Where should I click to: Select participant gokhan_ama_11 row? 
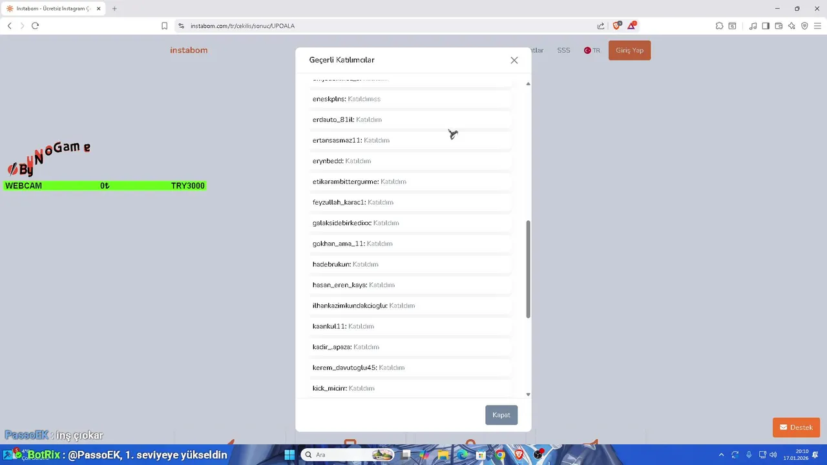tap(410, 243)
